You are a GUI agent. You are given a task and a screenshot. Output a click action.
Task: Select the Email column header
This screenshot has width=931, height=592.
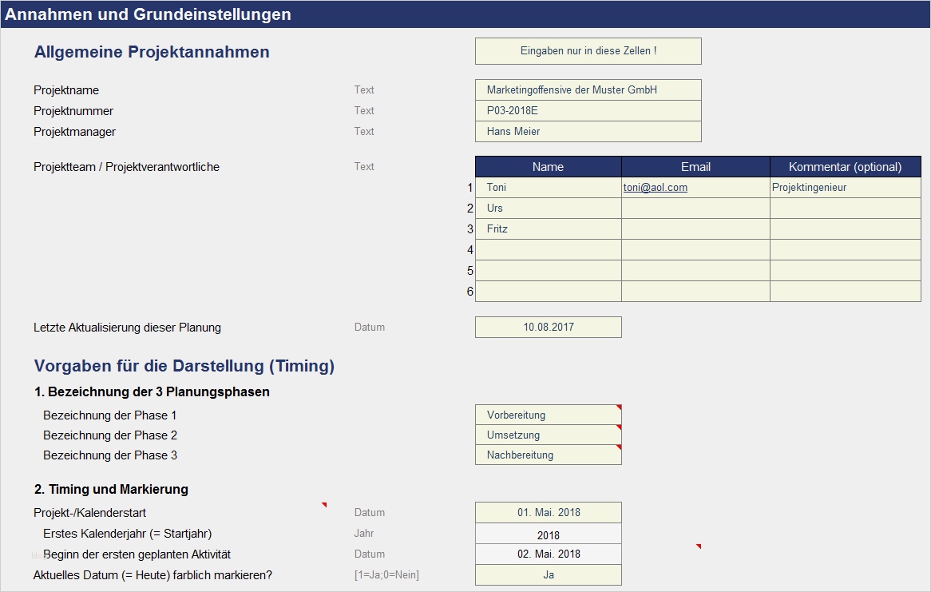(x=695, y=166)
